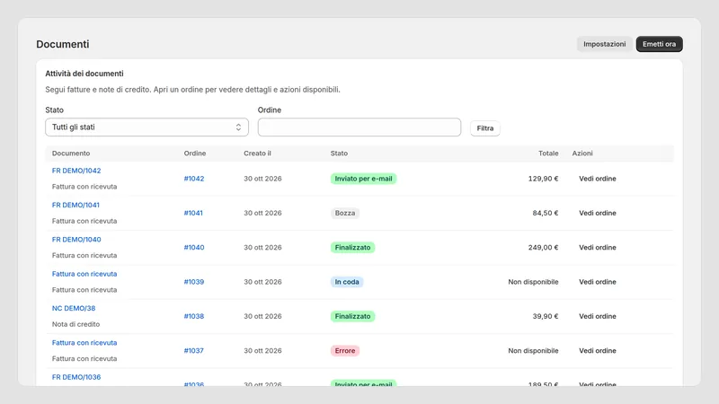
Task: Select the Finalizzato badge for order #1038
Action: [352, 316]
